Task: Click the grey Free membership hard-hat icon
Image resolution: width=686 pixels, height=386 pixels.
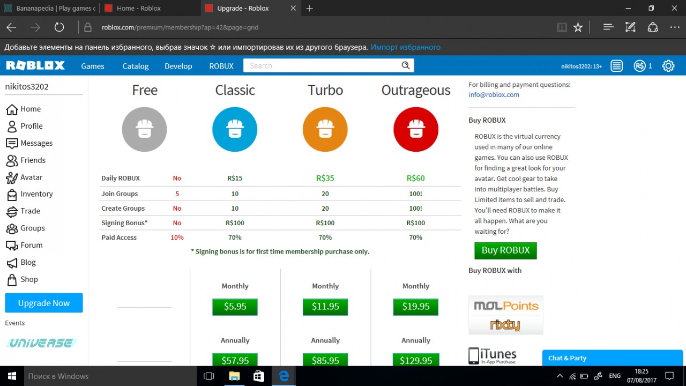Action: (145, 129)
